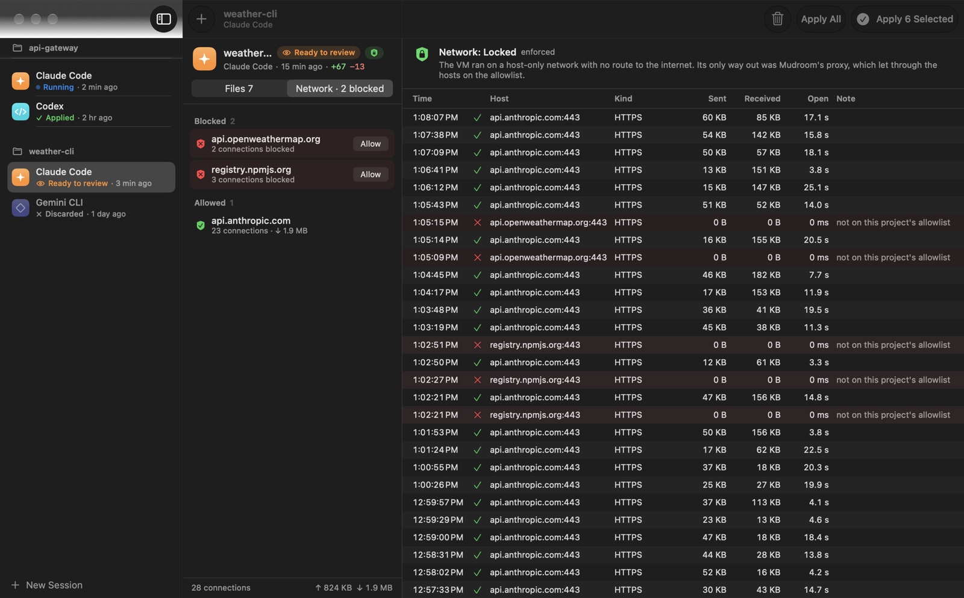Click green check status on 1:08:07 PM row

477,118
